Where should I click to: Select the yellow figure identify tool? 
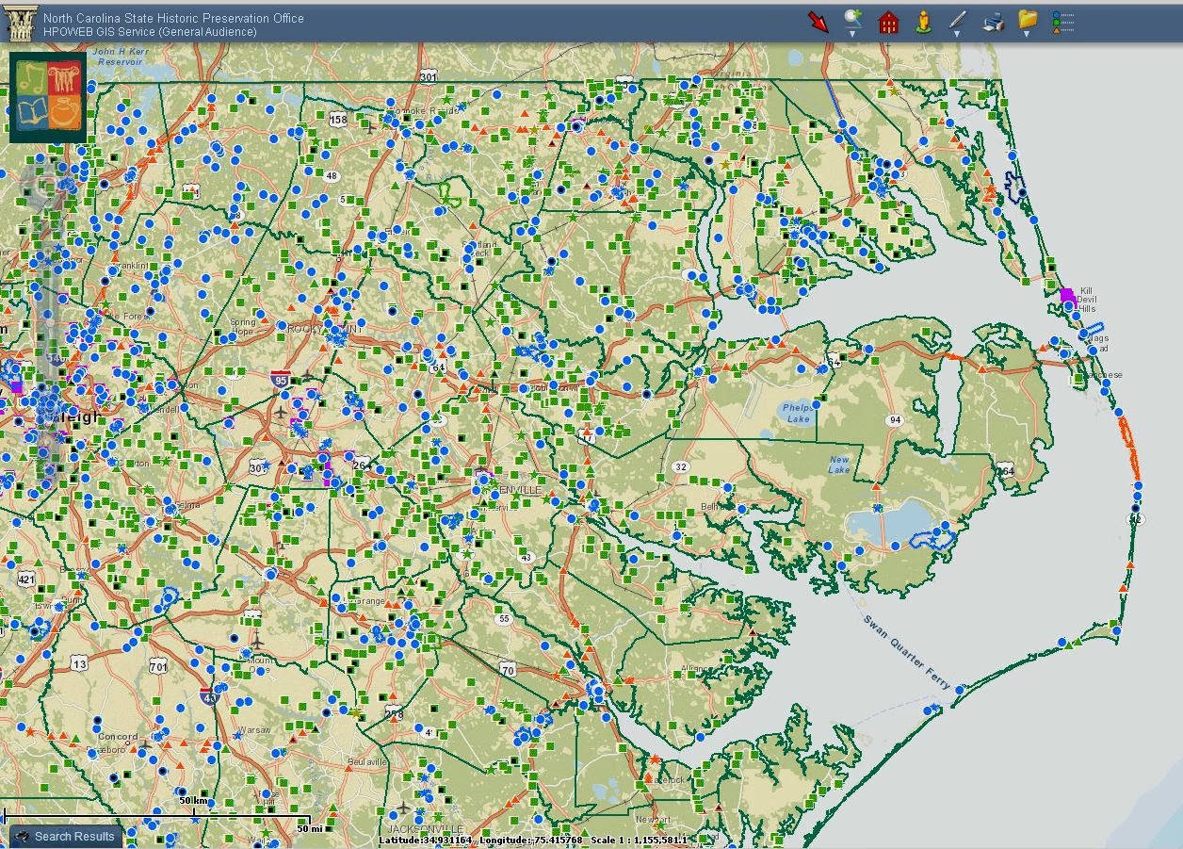[922, 20]
